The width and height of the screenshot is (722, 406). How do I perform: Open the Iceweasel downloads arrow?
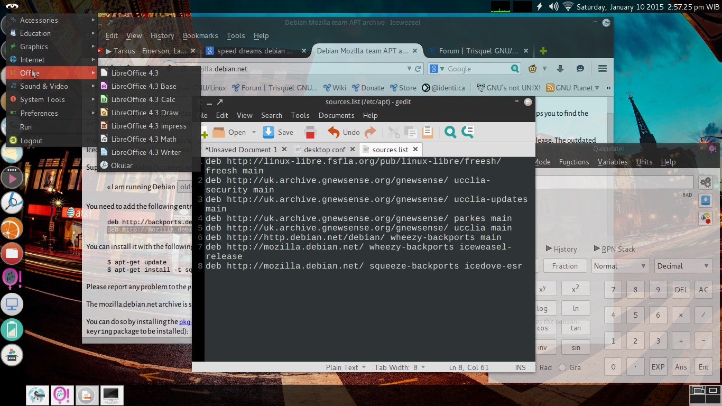(x=561, y=69)
